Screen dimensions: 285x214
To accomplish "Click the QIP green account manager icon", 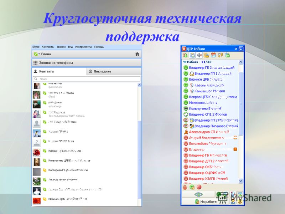I will point(227,55).
